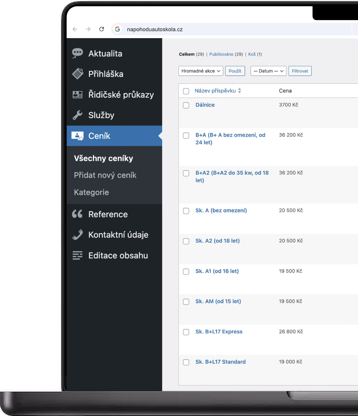Tick the checkbox next to Dálnice
358x416 pixels.
tap(186, 105)
